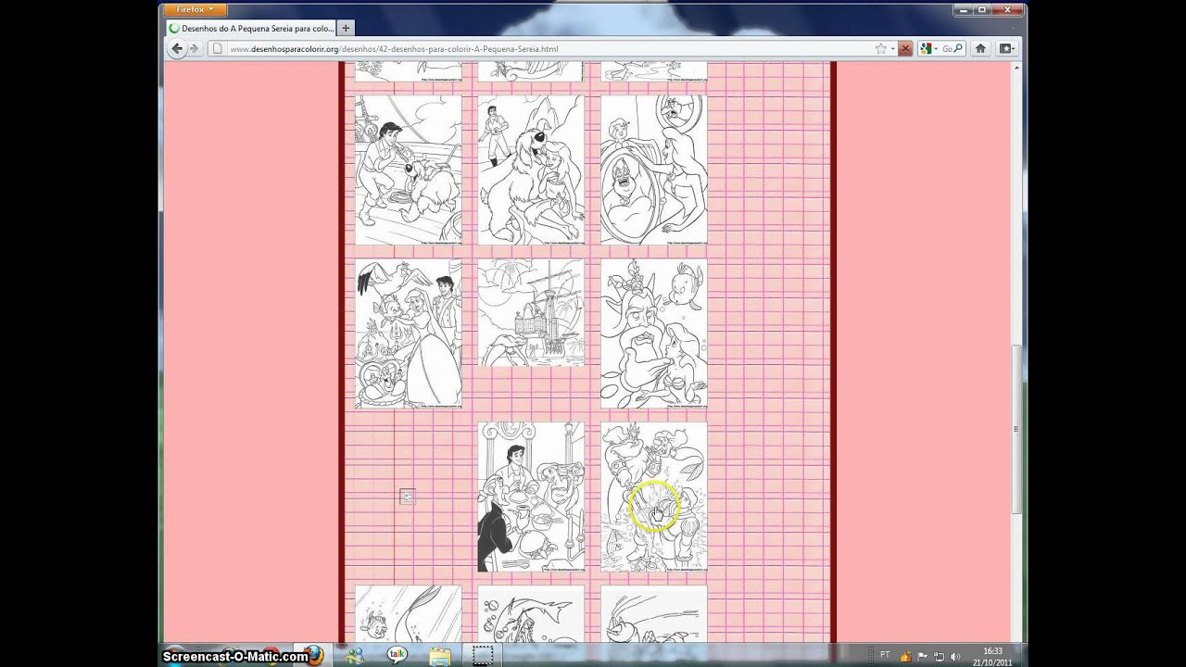This screenshot has width=1186, height=667.
Task: Stop loading the page with the red X button
Action: point(905,48)
